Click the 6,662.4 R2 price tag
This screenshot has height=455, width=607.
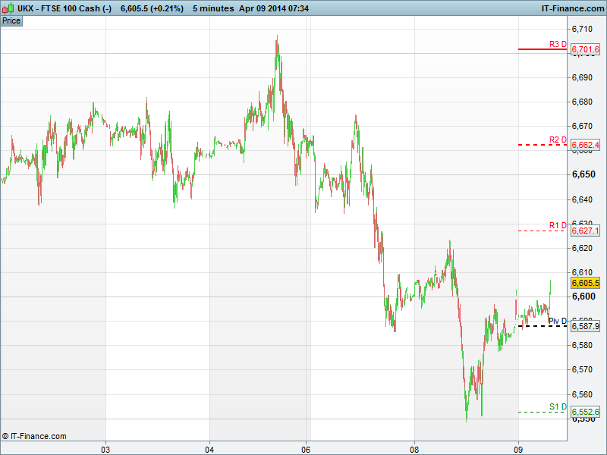point(585,145)
